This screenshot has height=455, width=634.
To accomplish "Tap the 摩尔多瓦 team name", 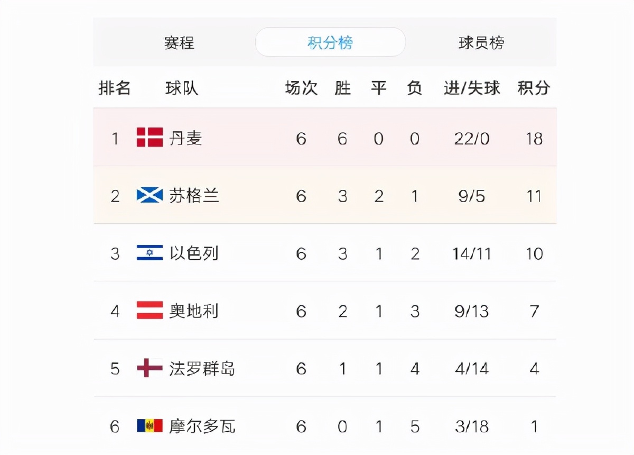I will click(x=202, y=426).
